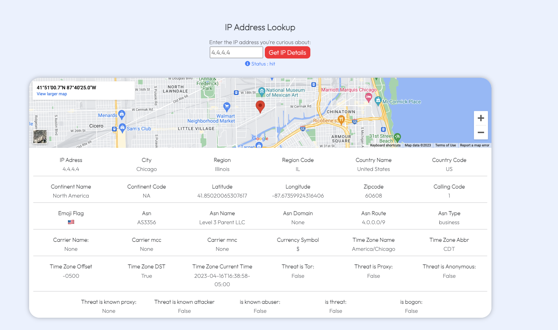Click the IP Address Lookup heading

[260, 27]
